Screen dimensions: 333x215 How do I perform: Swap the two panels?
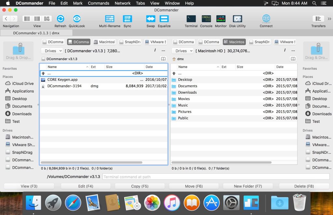tap(151, 19)
